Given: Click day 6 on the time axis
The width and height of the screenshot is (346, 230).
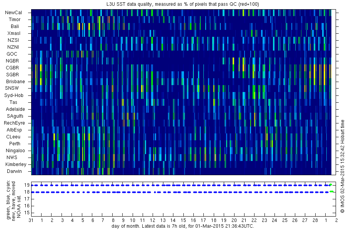Looking at the screenshot, I should pos(93,220).
